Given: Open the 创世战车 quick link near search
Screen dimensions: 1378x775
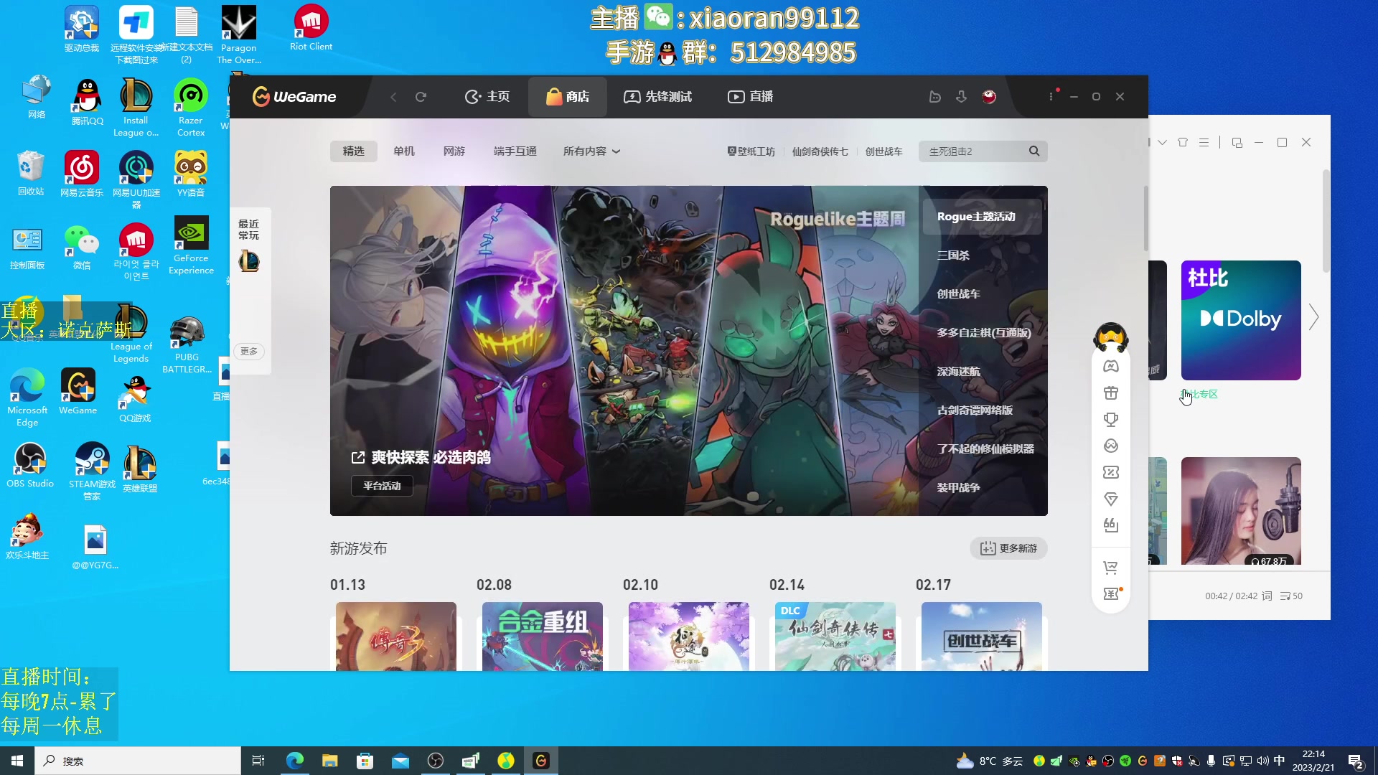Looking at the screenshot, I should (x=884, y=151).
